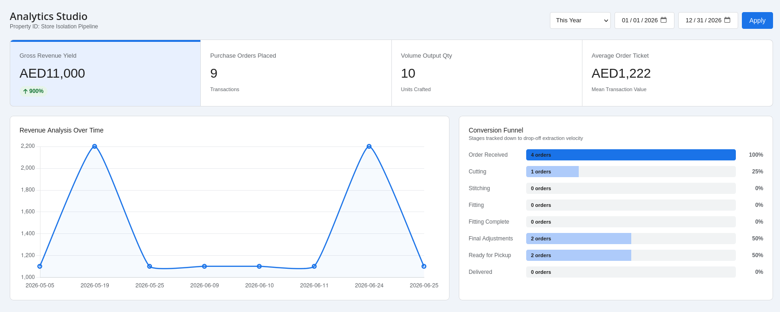
Task: Click the Units Crafted caption
Action: (x=416, y=89)
